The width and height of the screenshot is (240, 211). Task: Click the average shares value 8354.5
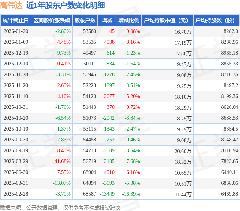pyautogui.click(x=231, y=129)
